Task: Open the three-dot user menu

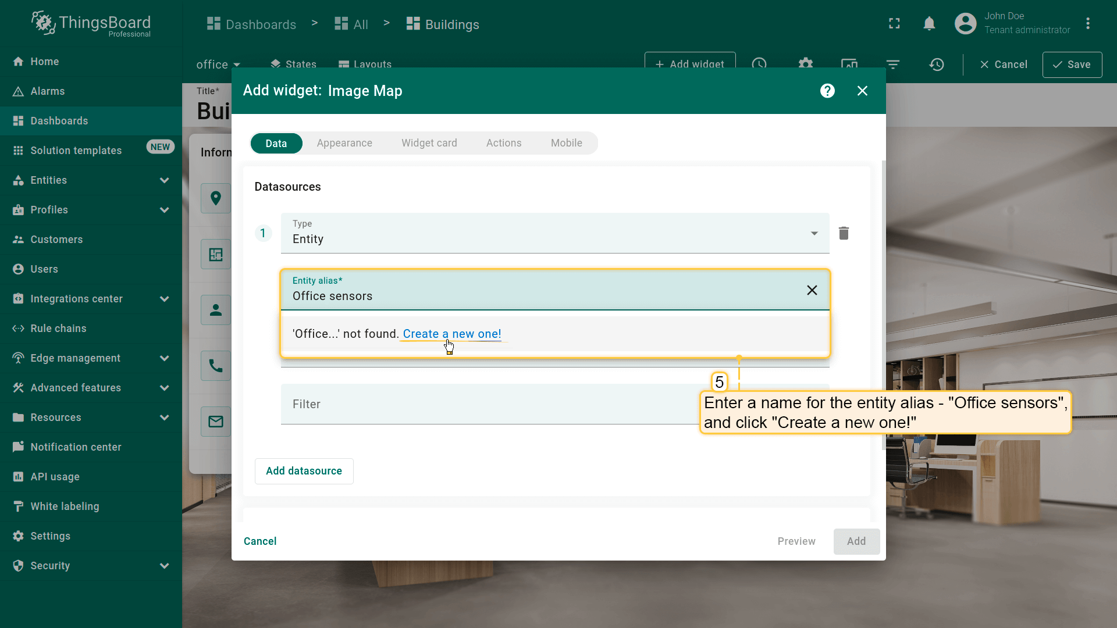Action: (1087, 24)
